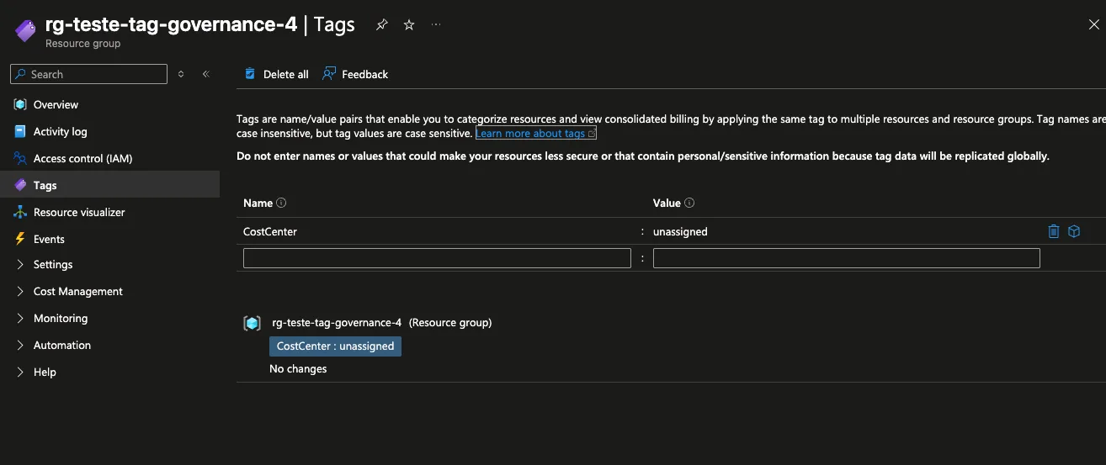Screen dimensions: 1106x465
Task: Open the more options ellipsis in title
Action: (x=436, y=25)
